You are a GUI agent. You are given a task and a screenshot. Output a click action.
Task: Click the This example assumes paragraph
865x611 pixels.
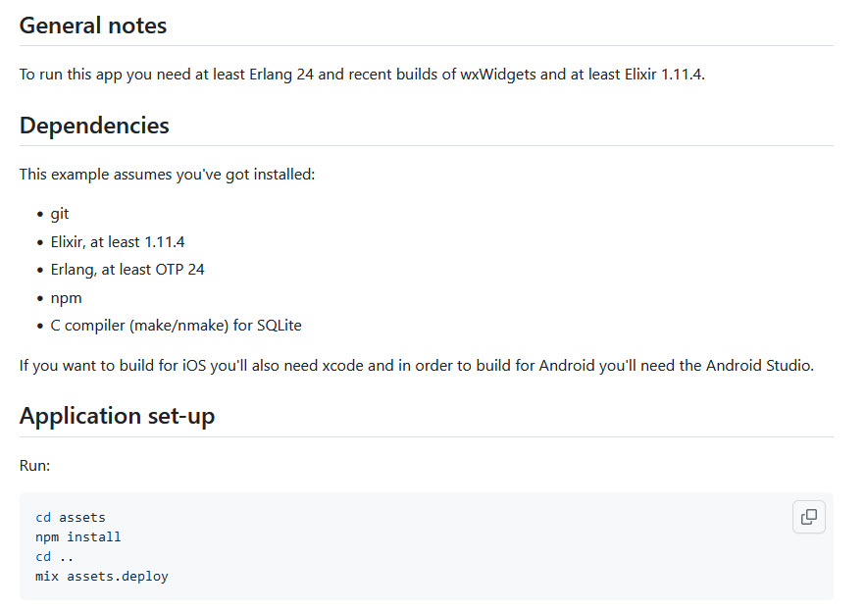pyautogui.click(x=167, y=175)
